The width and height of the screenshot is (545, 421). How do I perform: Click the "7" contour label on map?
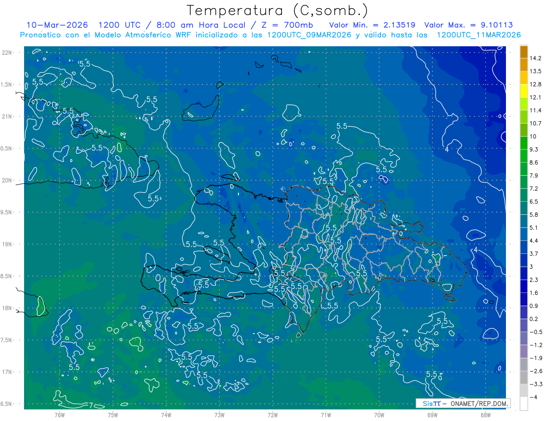click(x=91, y=405)
